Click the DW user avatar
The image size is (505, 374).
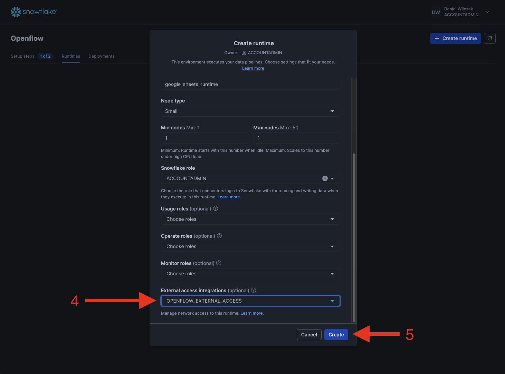coord(436,12)
